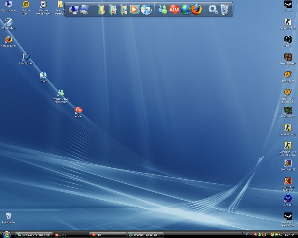This screenshot has height=238, width=298.
Task: Expand hidden system tray icons arrow
Action: pyautogui.click(x=251, y=235)
